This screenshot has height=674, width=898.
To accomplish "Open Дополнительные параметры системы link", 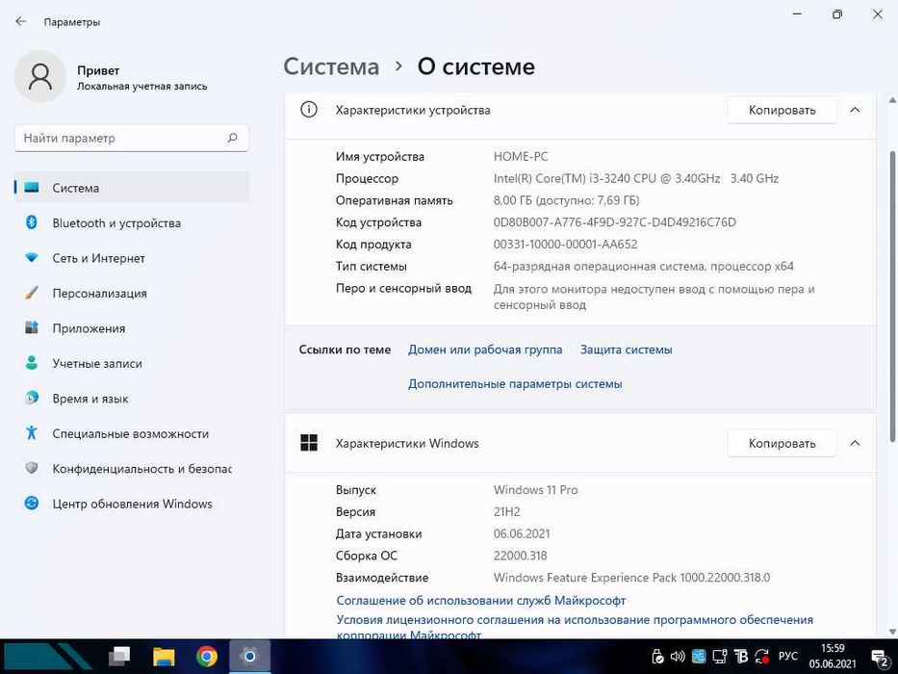I will point(515,384).
